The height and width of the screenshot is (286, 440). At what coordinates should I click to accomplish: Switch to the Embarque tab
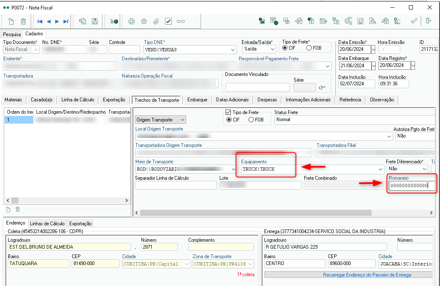(197, 100)
